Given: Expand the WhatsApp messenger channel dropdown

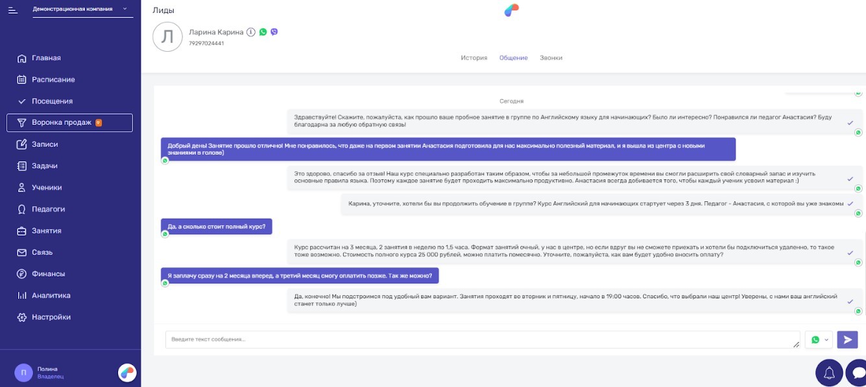Looking at the screenshot, I should (819, 340).
